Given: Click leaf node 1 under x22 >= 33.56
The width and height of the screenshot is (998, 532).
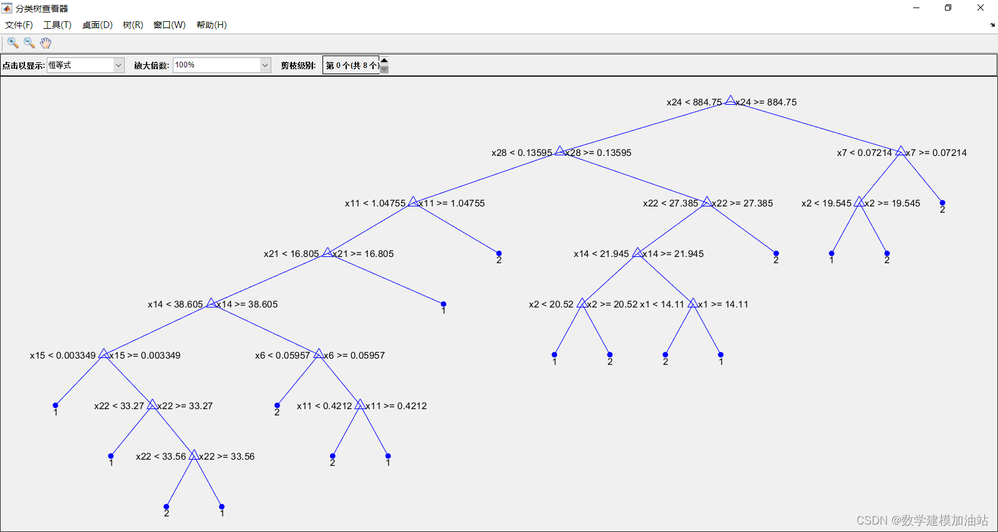Looking at the screenshot, I should tap(221, 506).
